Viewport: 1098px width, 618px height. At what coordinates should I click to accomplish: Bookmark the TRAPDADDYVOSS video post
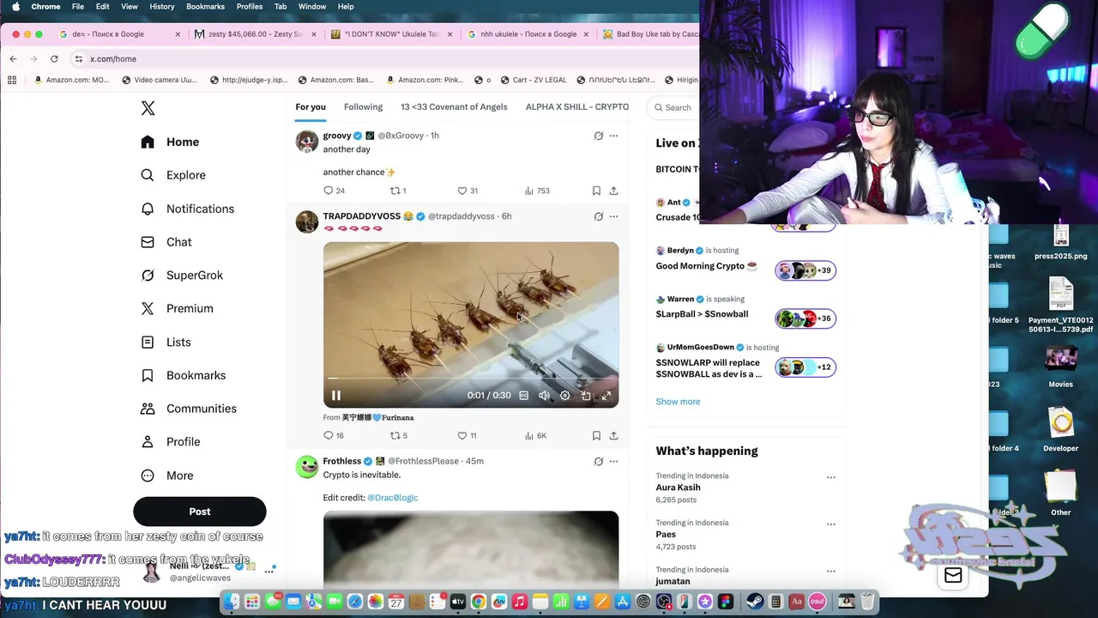(x=596, y=435)
